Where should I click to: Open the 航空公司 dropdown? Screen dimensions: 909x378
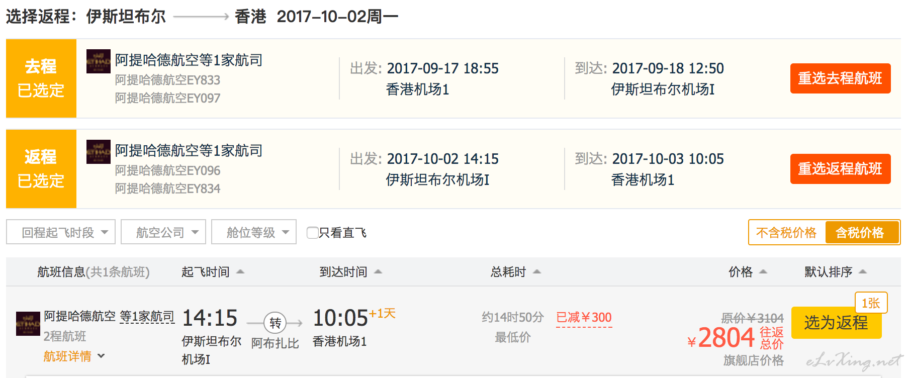[x=163, y=232]
